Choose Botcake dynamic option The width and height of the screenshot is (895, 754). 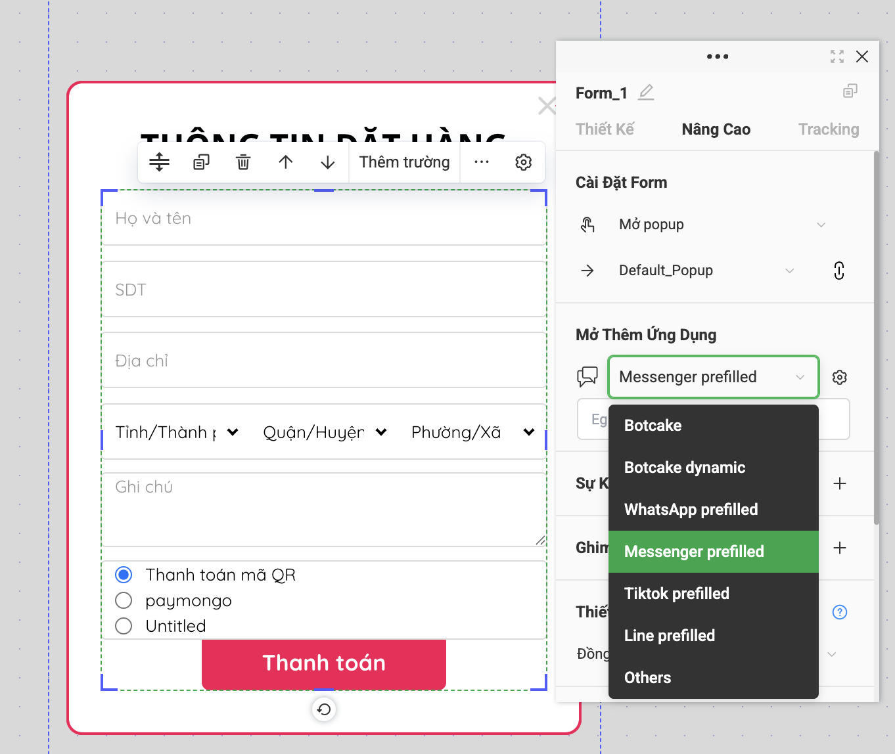point(713,468)
